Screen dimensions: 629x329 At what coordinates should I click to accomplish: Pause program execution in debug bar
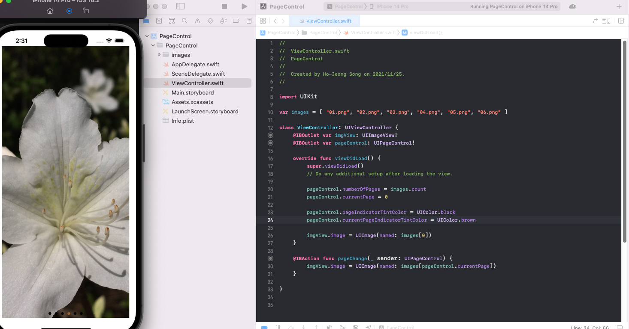pyautogui.click(x=278, y=327)
